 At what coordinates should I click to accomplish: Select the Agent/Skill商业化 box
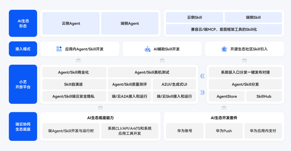[x=74, y=72]
